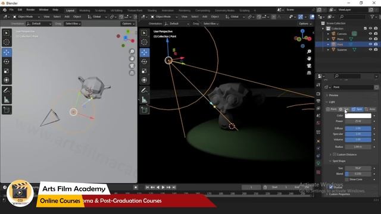Toggle viewport visibility eye for Camera
This screenshot has height=214, width=381.
pyautogui.click(x=370, y=34)
